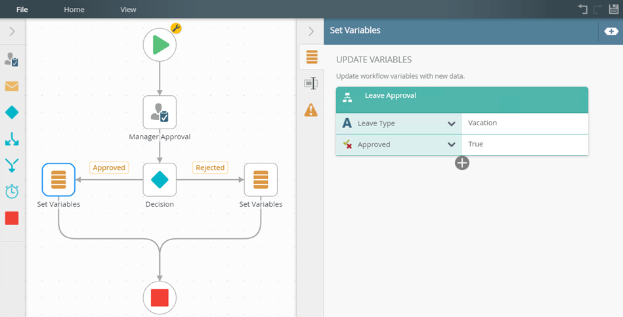Click the Vacation value field
The width and height of the screenshot is (623, 317).
pos(525,123)
